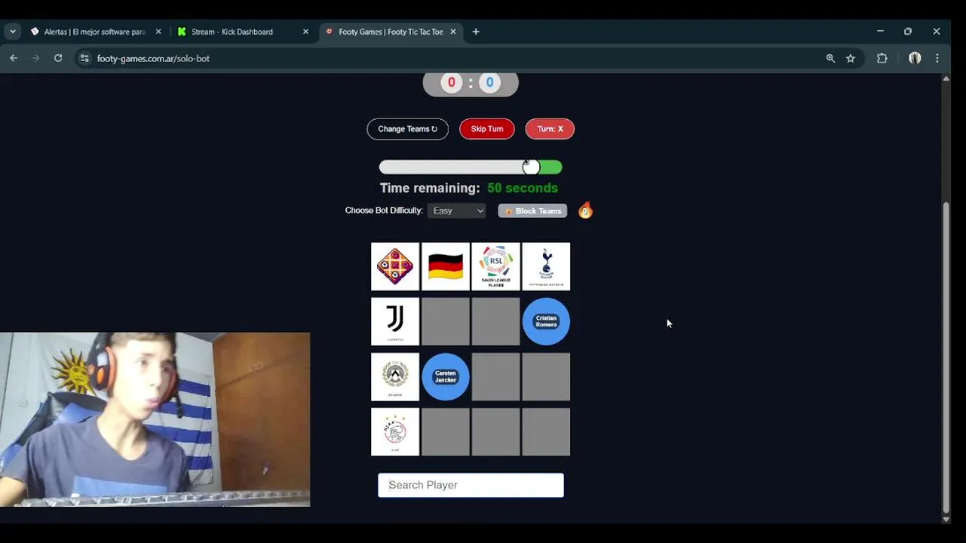Bookmark this page with the star icon
This screenshot has height=543, width=966.
pyautogui.click(x=851, y=58)
